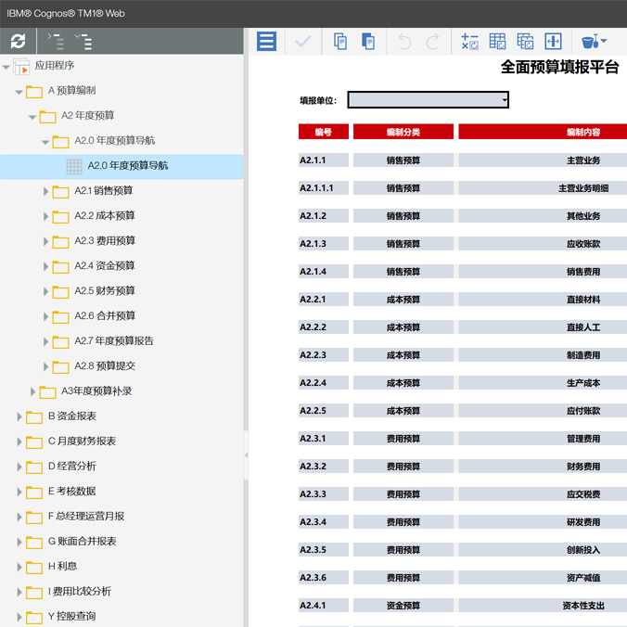Image resolution: width=627 pixels, height=627 pixels.
Task: Select the B 资金报表 folder label
Action: click(72, 416)
